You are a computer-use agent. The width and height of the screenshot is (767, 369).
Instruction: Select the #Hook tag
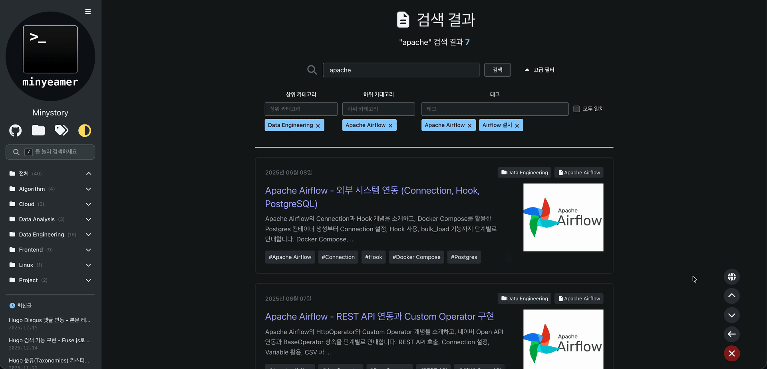pyautogui.click(x=374, y=257)
